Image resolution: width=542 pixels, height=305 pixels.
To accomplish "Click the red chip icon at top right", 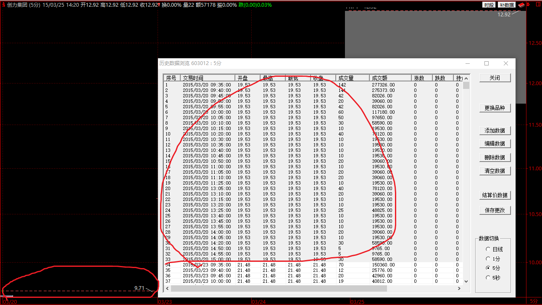I will (x=521, y=5).
